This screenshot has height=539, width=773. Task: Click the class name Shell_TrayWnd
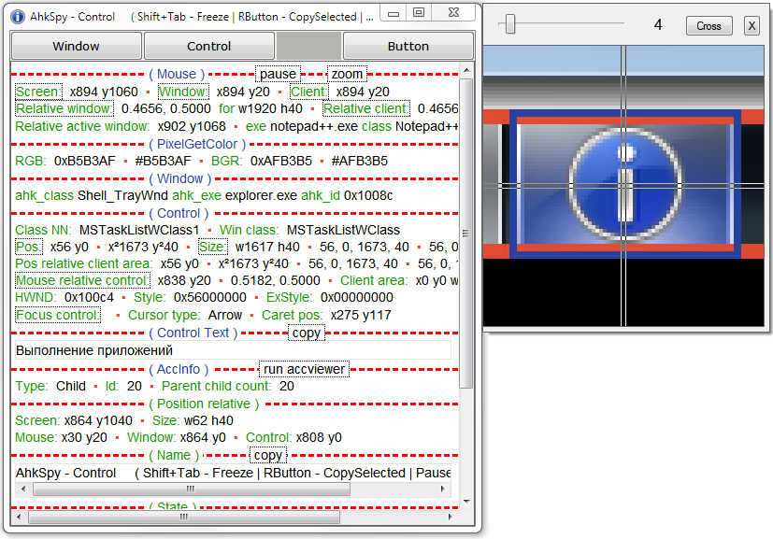click(x=122, y=195)
